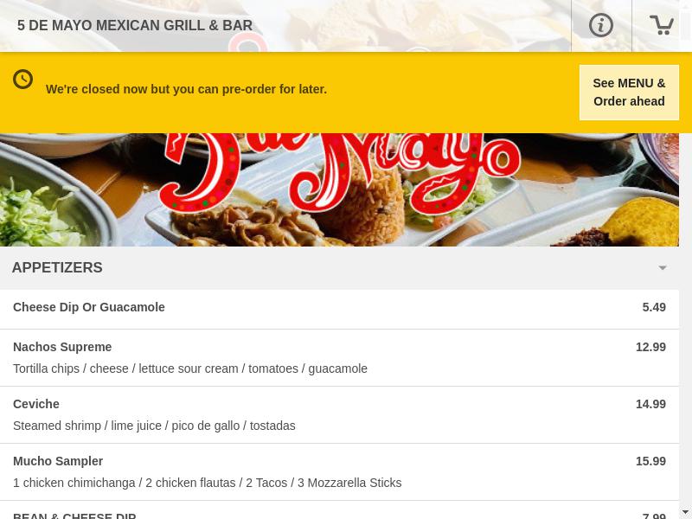Click the 5 De Mayo restaurant title
Screen dimensions: 692x519
click(x=135, y=26)
